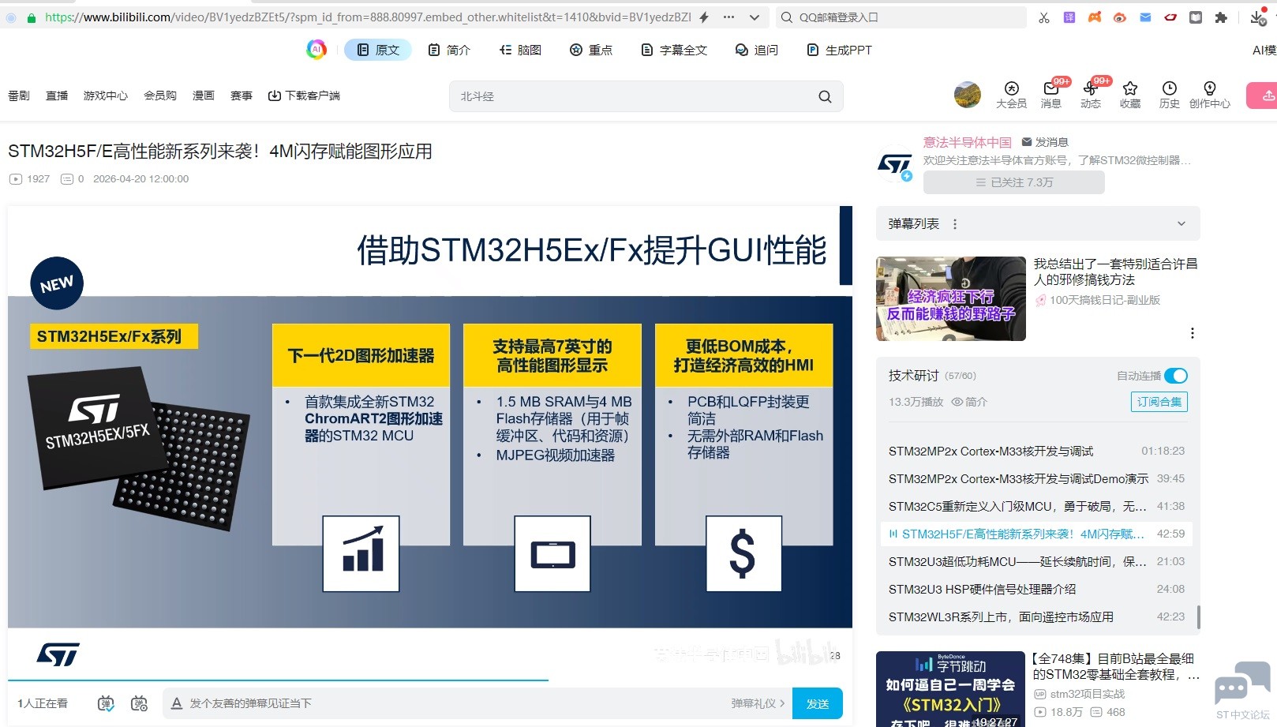Toggle the 自动连播 autoplay switch
The height and width of the screenshot is (727, 1277).
point(1175,376)
